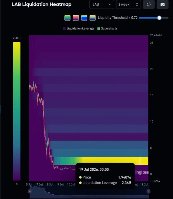The height and width of the screenshot is (199, 173).
Task: Click the '19 Jul 2026, 00:00' tooltip date
Action: [x=94, y=169]
